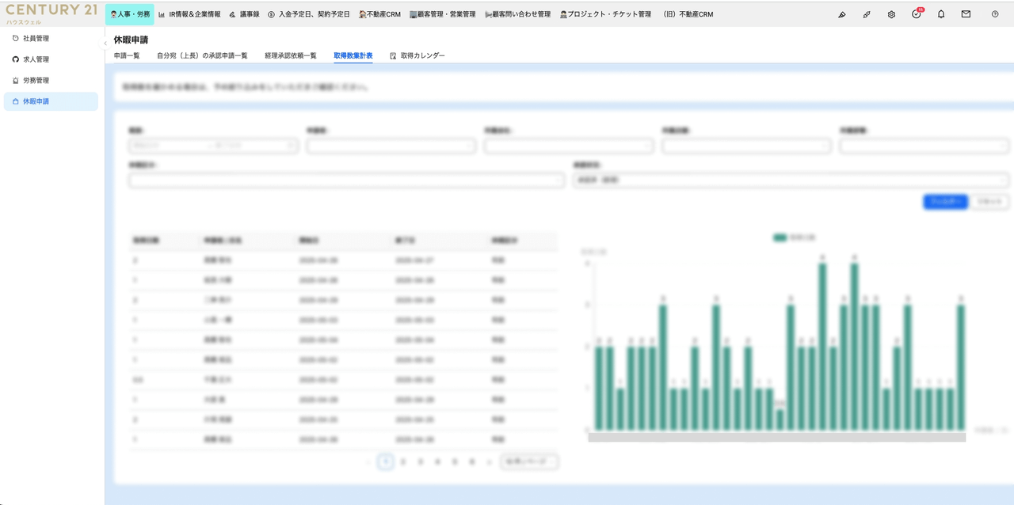Open the page-size dropdown beside pagination

tap(529, 461)
